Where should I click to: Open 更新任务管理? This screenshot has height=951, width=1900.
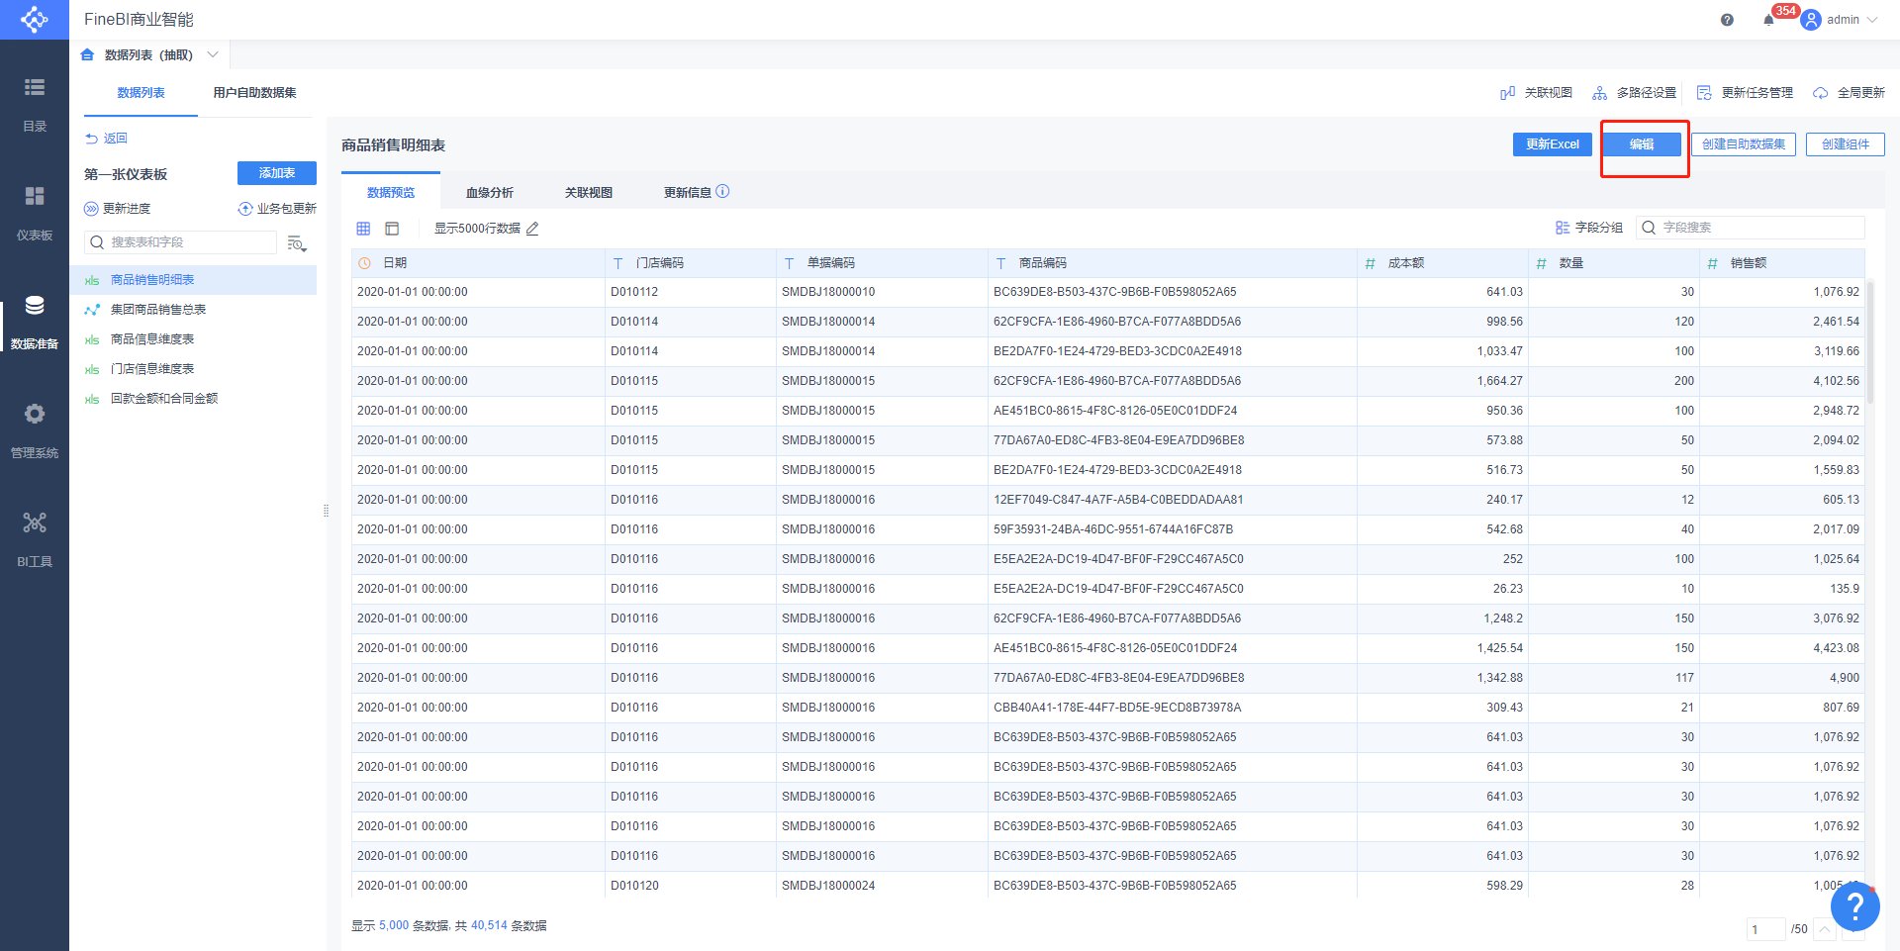[x=1745, y=93]
